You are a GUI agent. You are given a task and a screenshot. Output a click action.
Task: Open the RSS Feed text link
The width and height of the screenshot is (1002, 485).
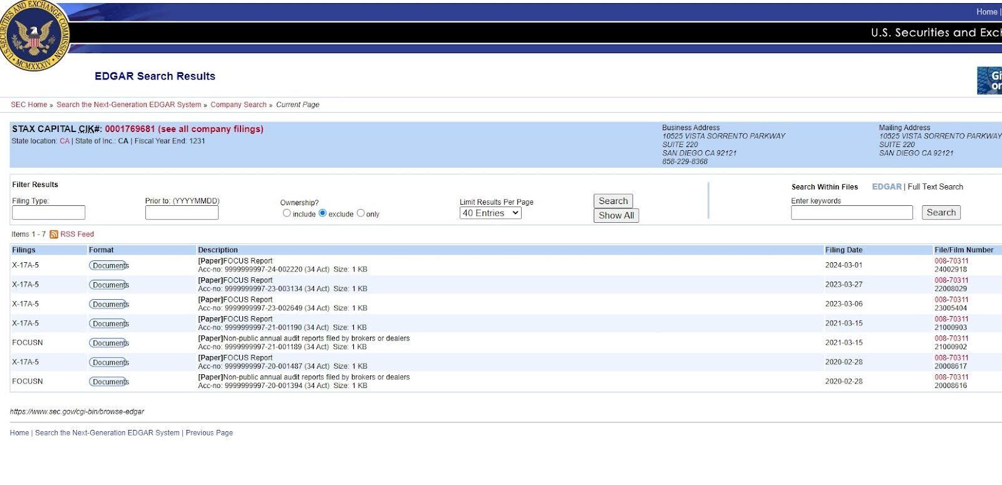point(77,234)
